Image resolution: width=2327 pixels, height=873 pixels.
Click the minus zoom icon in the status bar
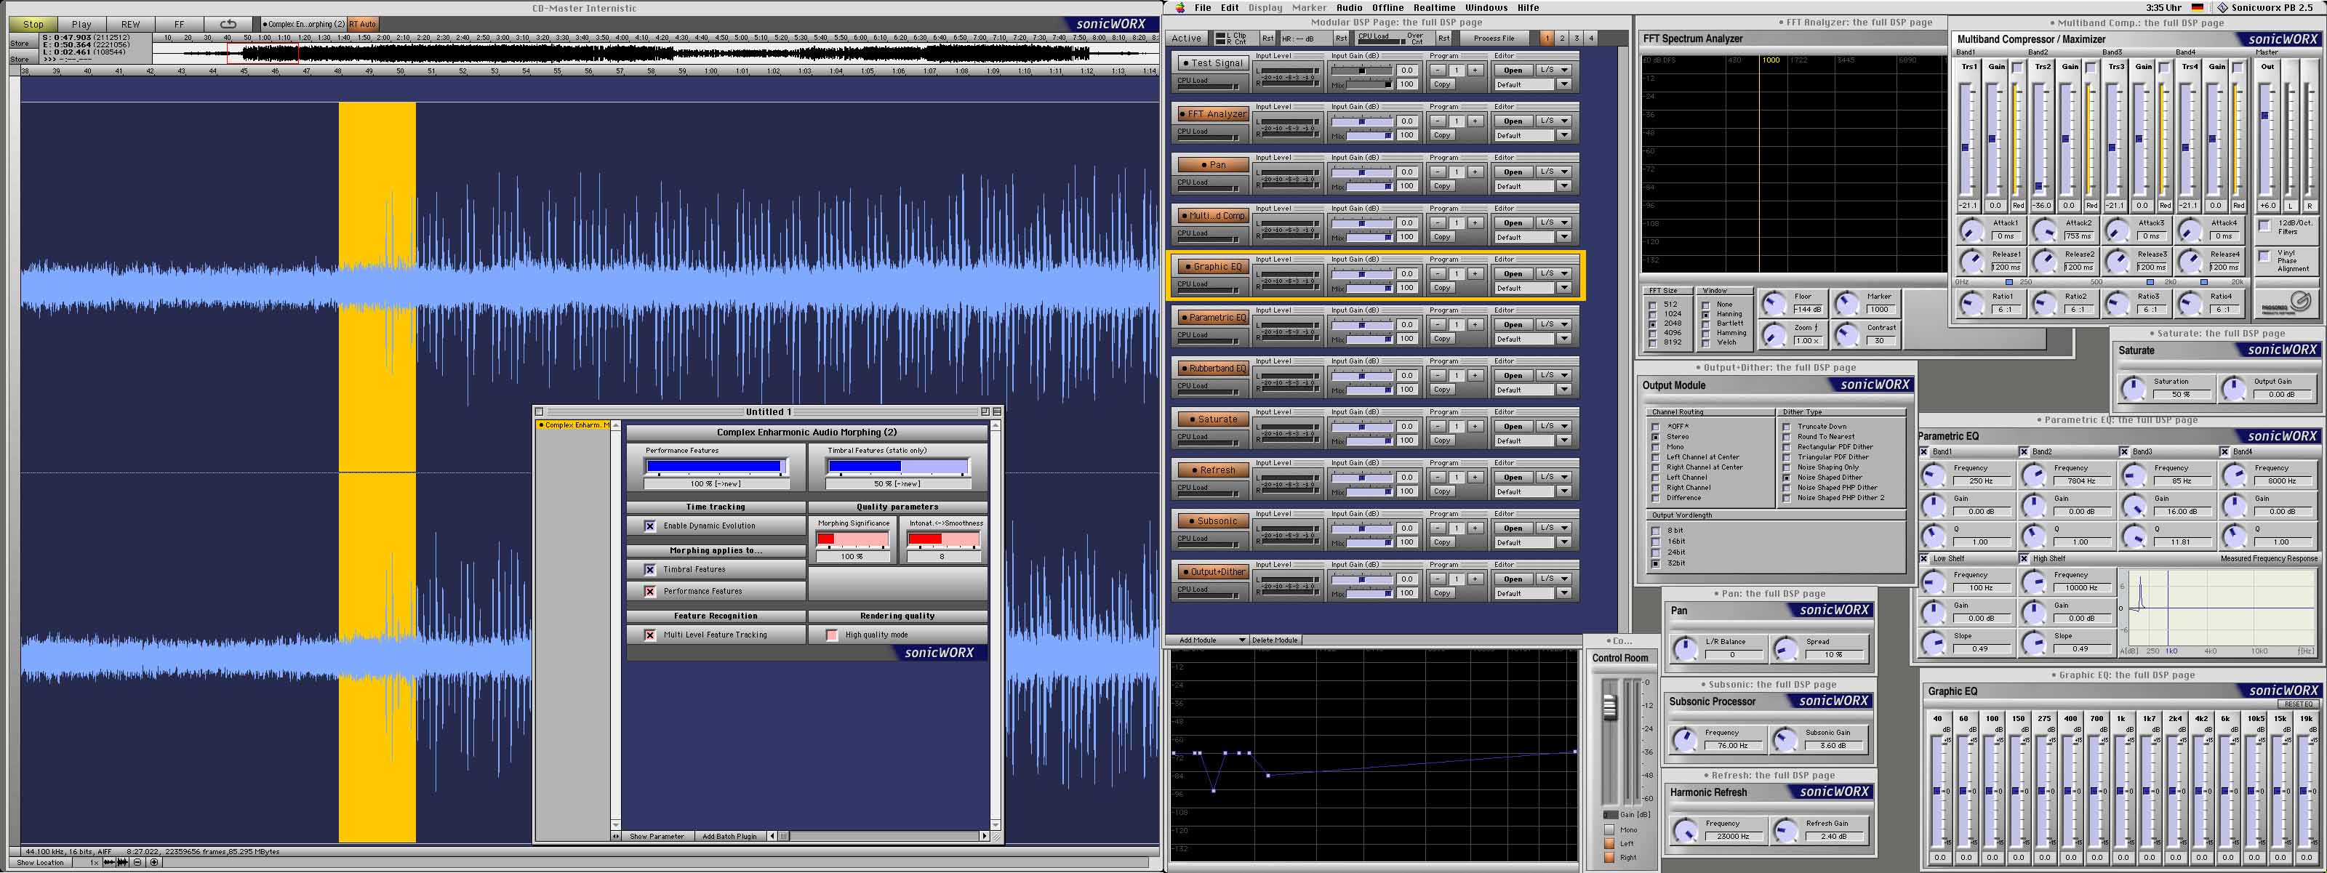[x=137, y=862]
